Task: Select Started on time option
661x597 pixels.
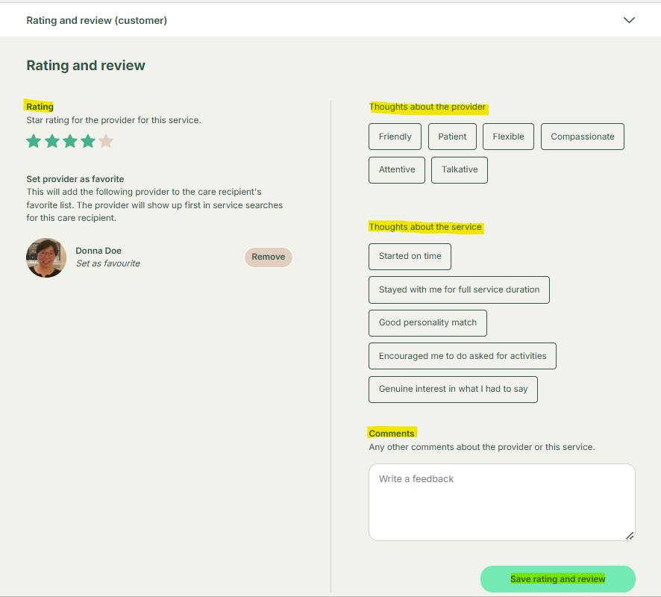Action: tap(410, 256)
